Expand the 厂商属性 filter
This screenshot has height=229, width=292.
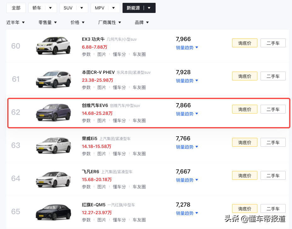[x=110, y=22]
